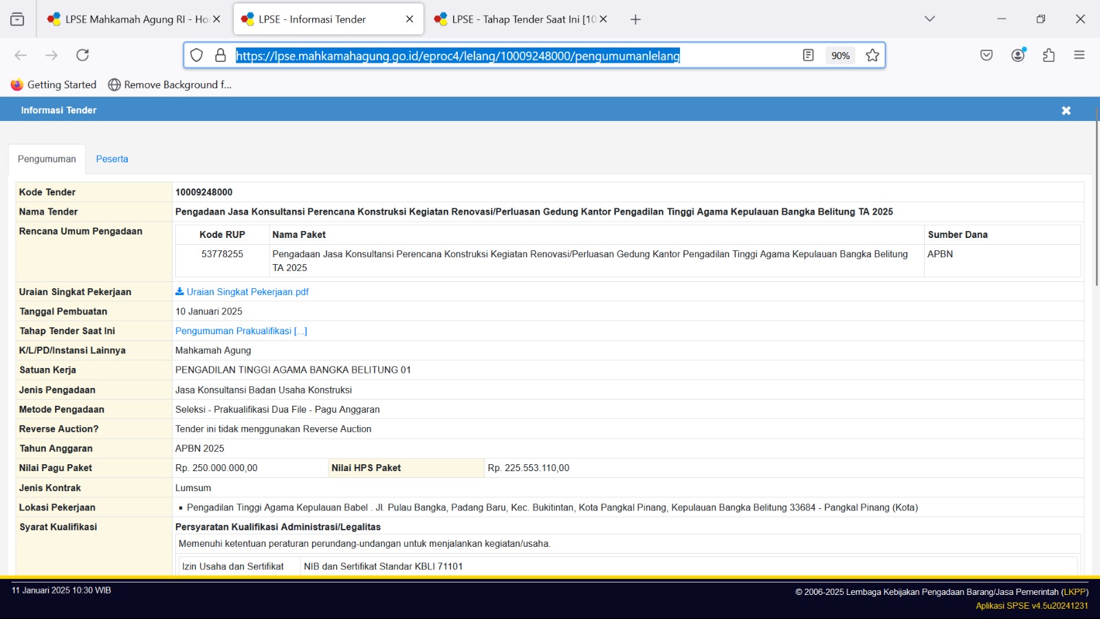Open extensions puzzle icon
This screenshot has height=619, width=1100.
1048,55
